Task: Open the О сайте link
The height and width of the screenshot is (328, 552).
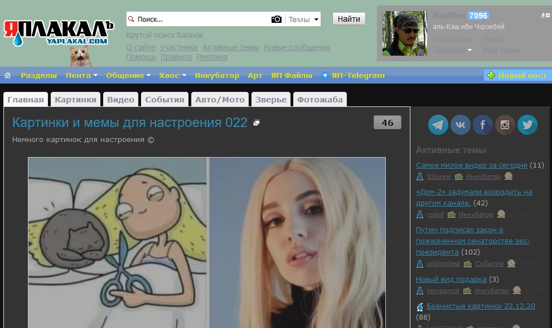Action: pyautogui.click(x=141, y=47)
